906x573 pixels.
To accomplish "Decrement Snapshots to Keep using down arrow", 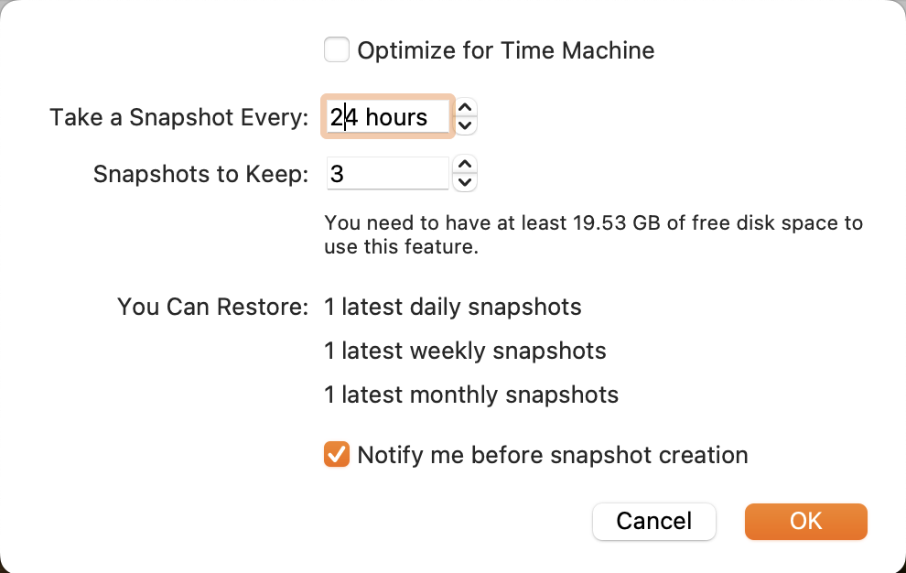I will point(465,182).
